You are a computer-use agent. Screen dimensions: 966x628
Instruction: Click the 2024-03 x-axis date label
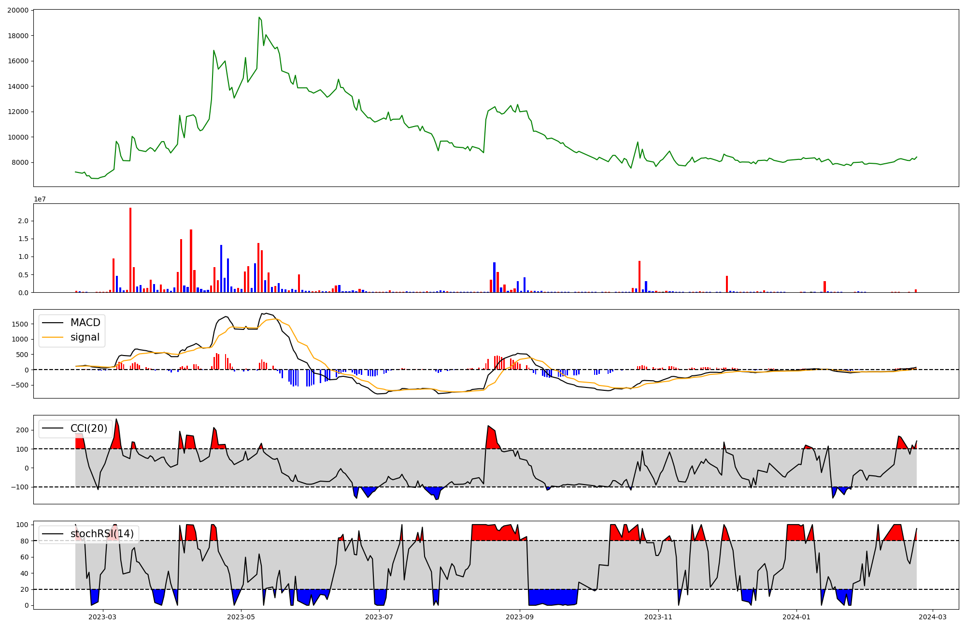pos(932,617)
